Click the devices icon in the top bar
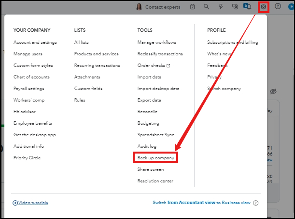Viewport: 295px width, 219px height. pos(235,7)
